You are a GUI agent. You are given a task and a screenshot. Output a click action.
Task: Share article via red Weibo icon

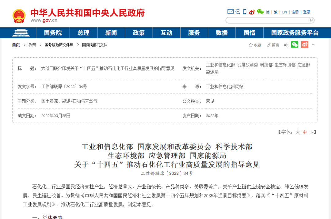[305, 44]
